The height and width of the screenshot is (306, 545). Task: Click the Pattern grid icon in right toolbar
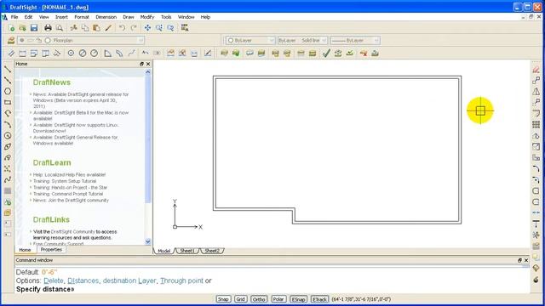[x=536, y=125]
